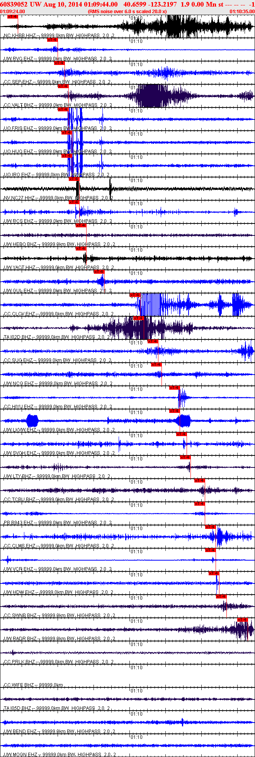
Task: Select the pick marker on CC.VALT.BHZ trace
Action: (x=63, y=86)
